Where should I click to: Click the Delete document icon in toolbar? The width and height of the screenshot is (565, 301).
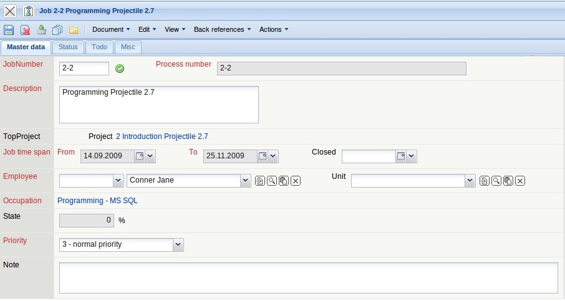[25, 29]
